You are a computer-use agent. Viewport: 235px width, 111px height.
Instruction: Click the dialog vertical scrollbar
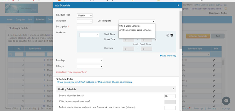pyautogui.click(x=181, y=30)
